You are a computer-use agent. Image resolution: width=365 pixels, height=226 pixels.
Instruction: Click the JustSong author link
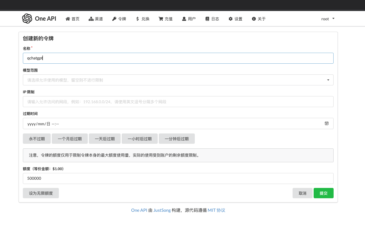point(162,210)
